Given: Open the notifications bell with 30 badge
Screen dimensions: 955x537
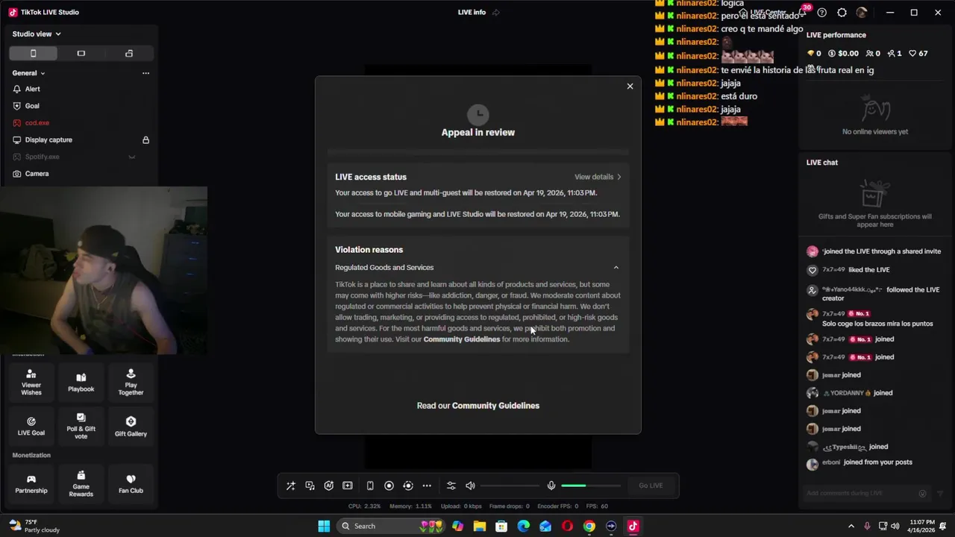Looking at the screenshot, I should [804, 13].
